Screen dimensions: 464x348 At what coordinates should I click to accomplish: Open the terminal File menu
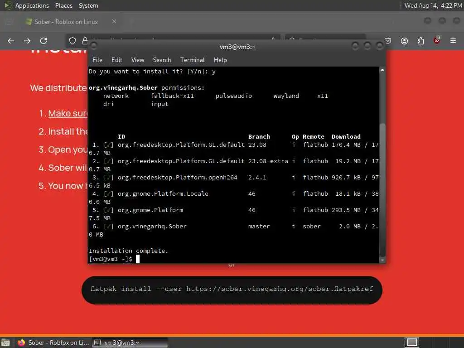point(97,60)
